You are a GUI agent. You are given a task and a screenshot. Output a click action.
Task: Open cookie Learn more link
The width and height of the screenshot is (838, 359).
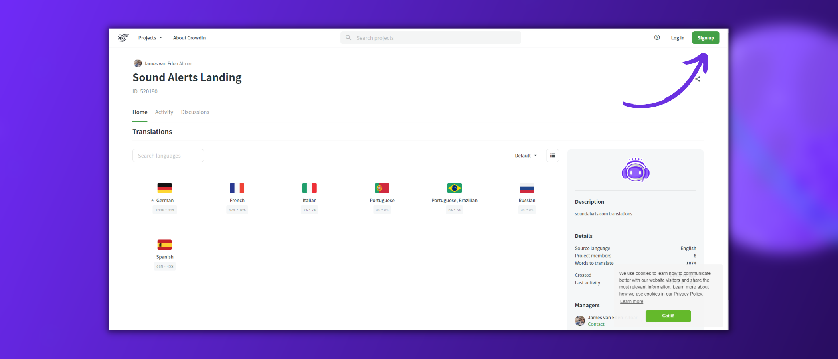pyautogui.click(x=631, y=302)
